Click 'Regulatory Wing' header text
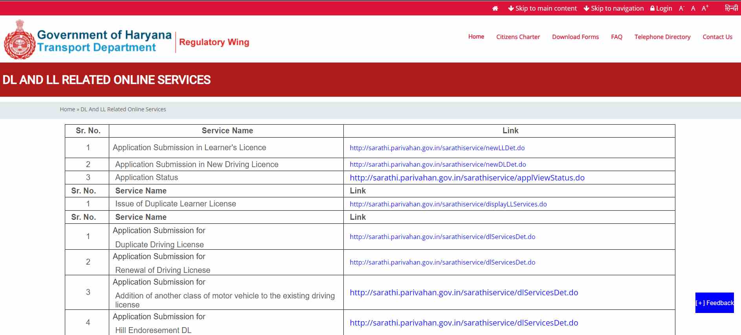 point(214,42)
